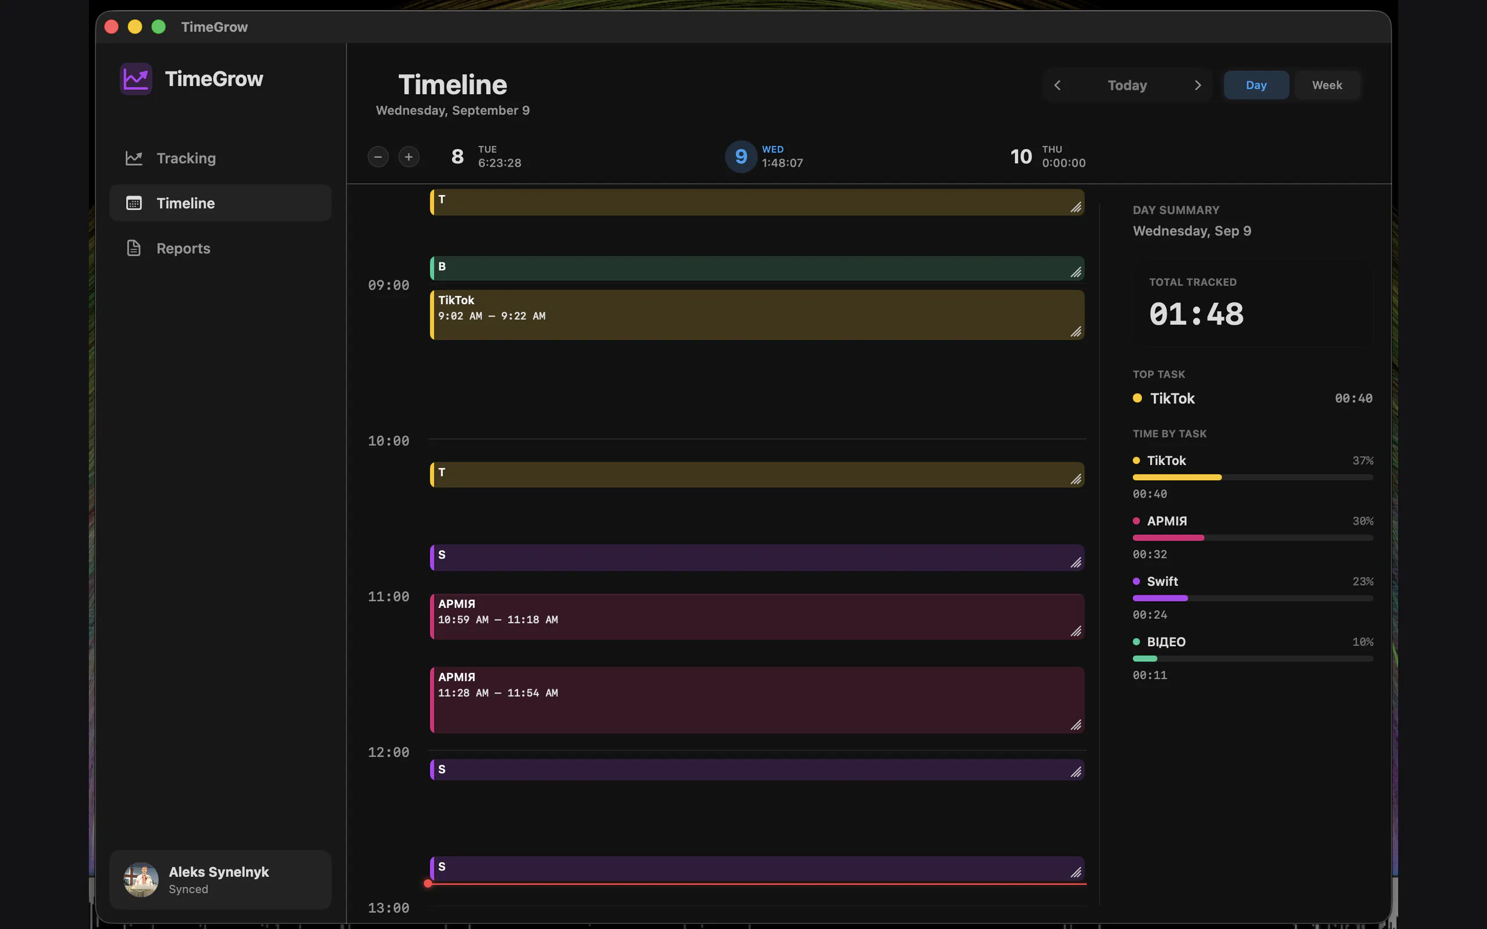Click Aleks Synelnyk profile avatar
1487x929 pixels.
(x=141, y=879)
